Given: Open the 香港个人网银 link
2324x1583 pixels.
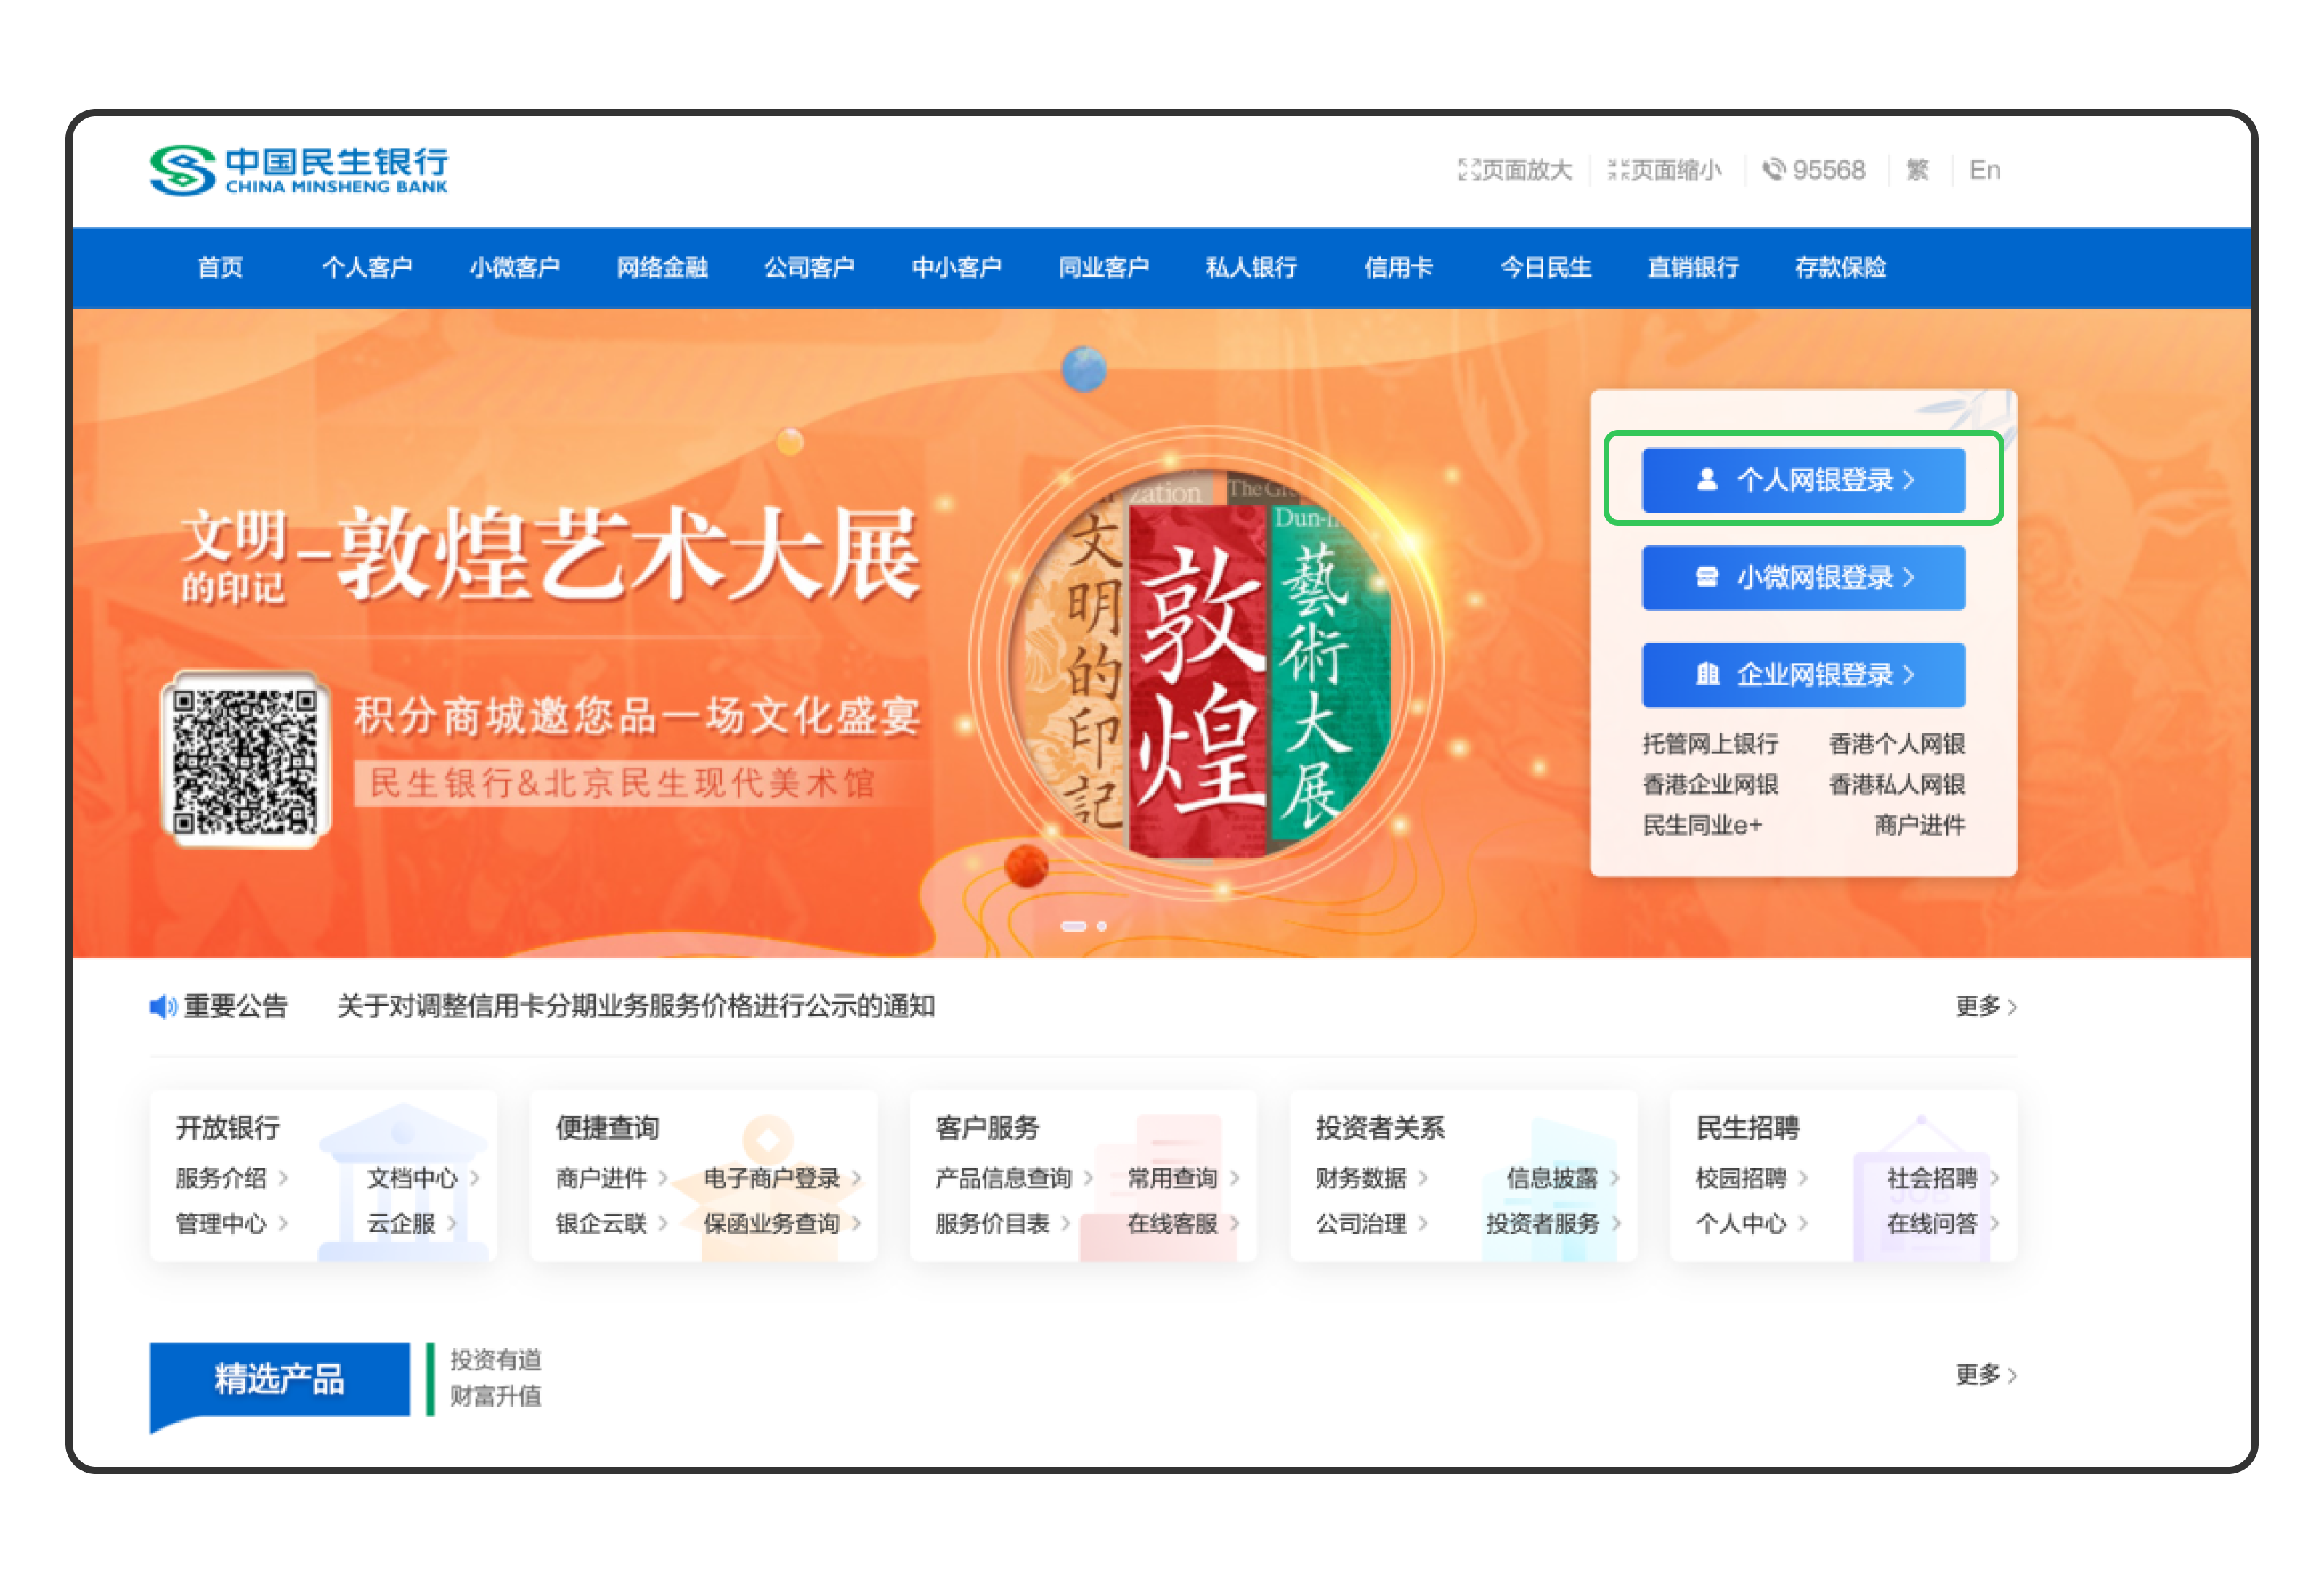Looking at the screenshot, I should [x=1896, y=744].
